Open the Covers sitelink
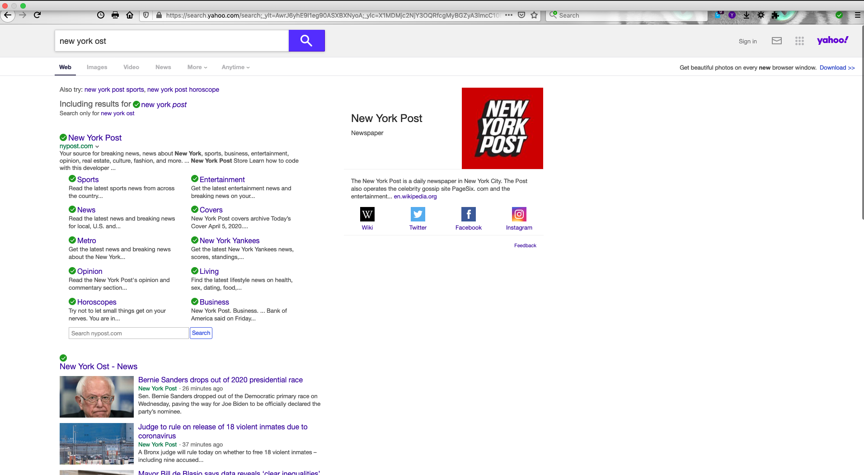864x475 pixels. [x=211, y=210]
